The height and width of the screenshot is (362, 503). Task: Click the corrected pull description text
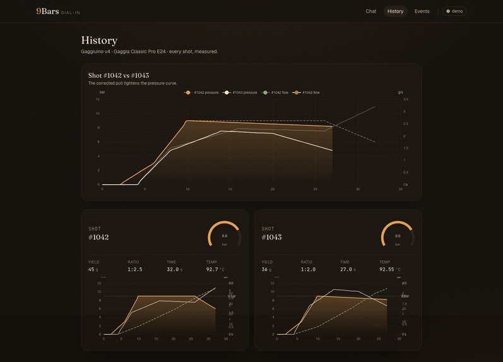coord(133,83)
